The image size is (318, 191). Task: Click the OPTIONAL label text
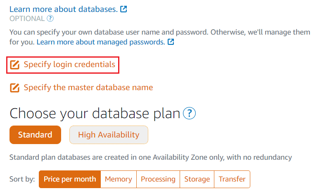27,19
